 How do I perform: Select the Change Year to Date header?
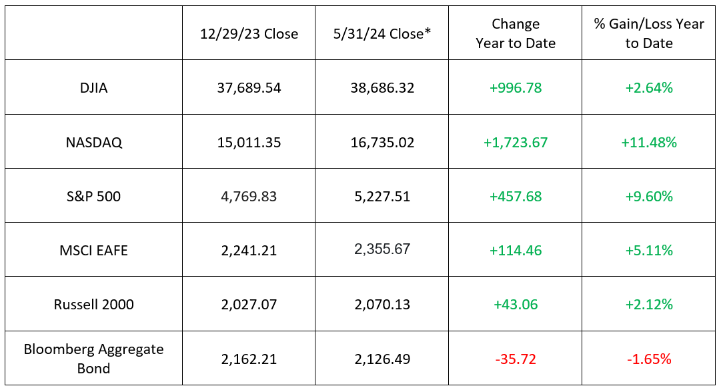point(516,33)
